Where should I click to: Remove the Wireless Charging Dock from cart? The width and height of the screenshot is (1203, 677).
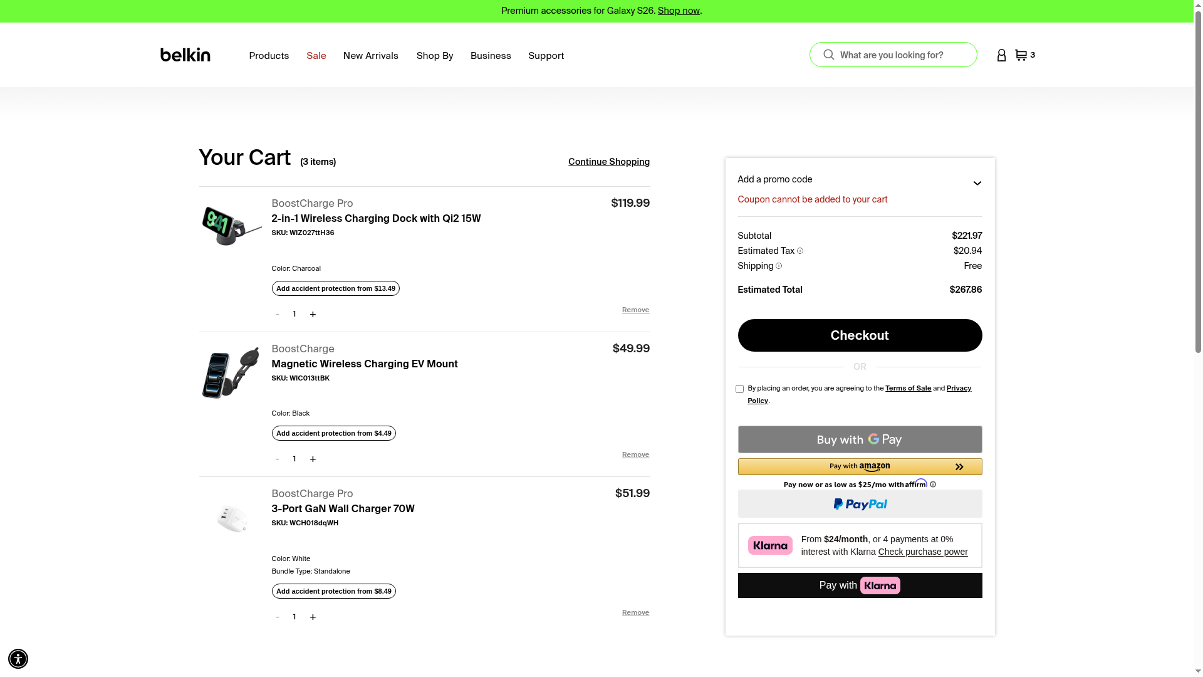point(635,310)
